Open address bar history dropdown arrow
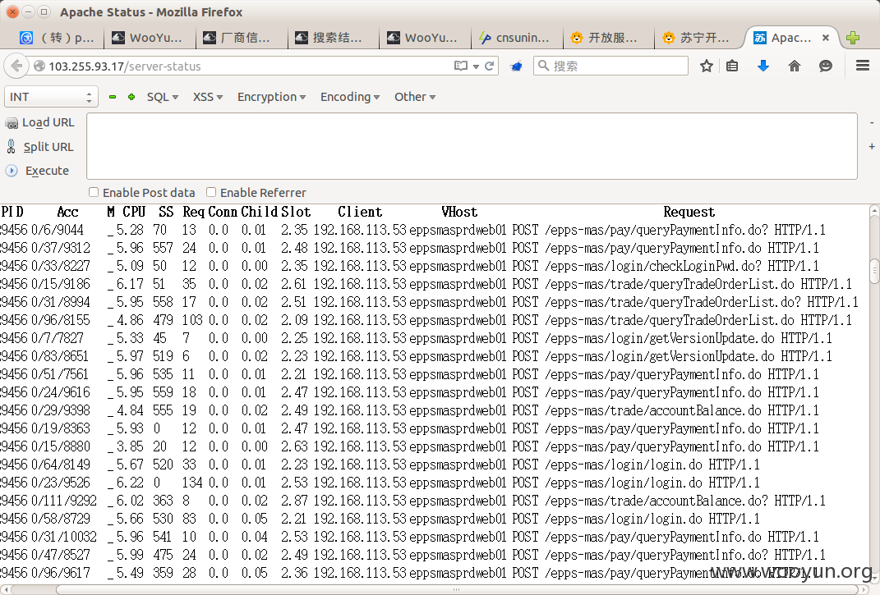 point(476,66)
